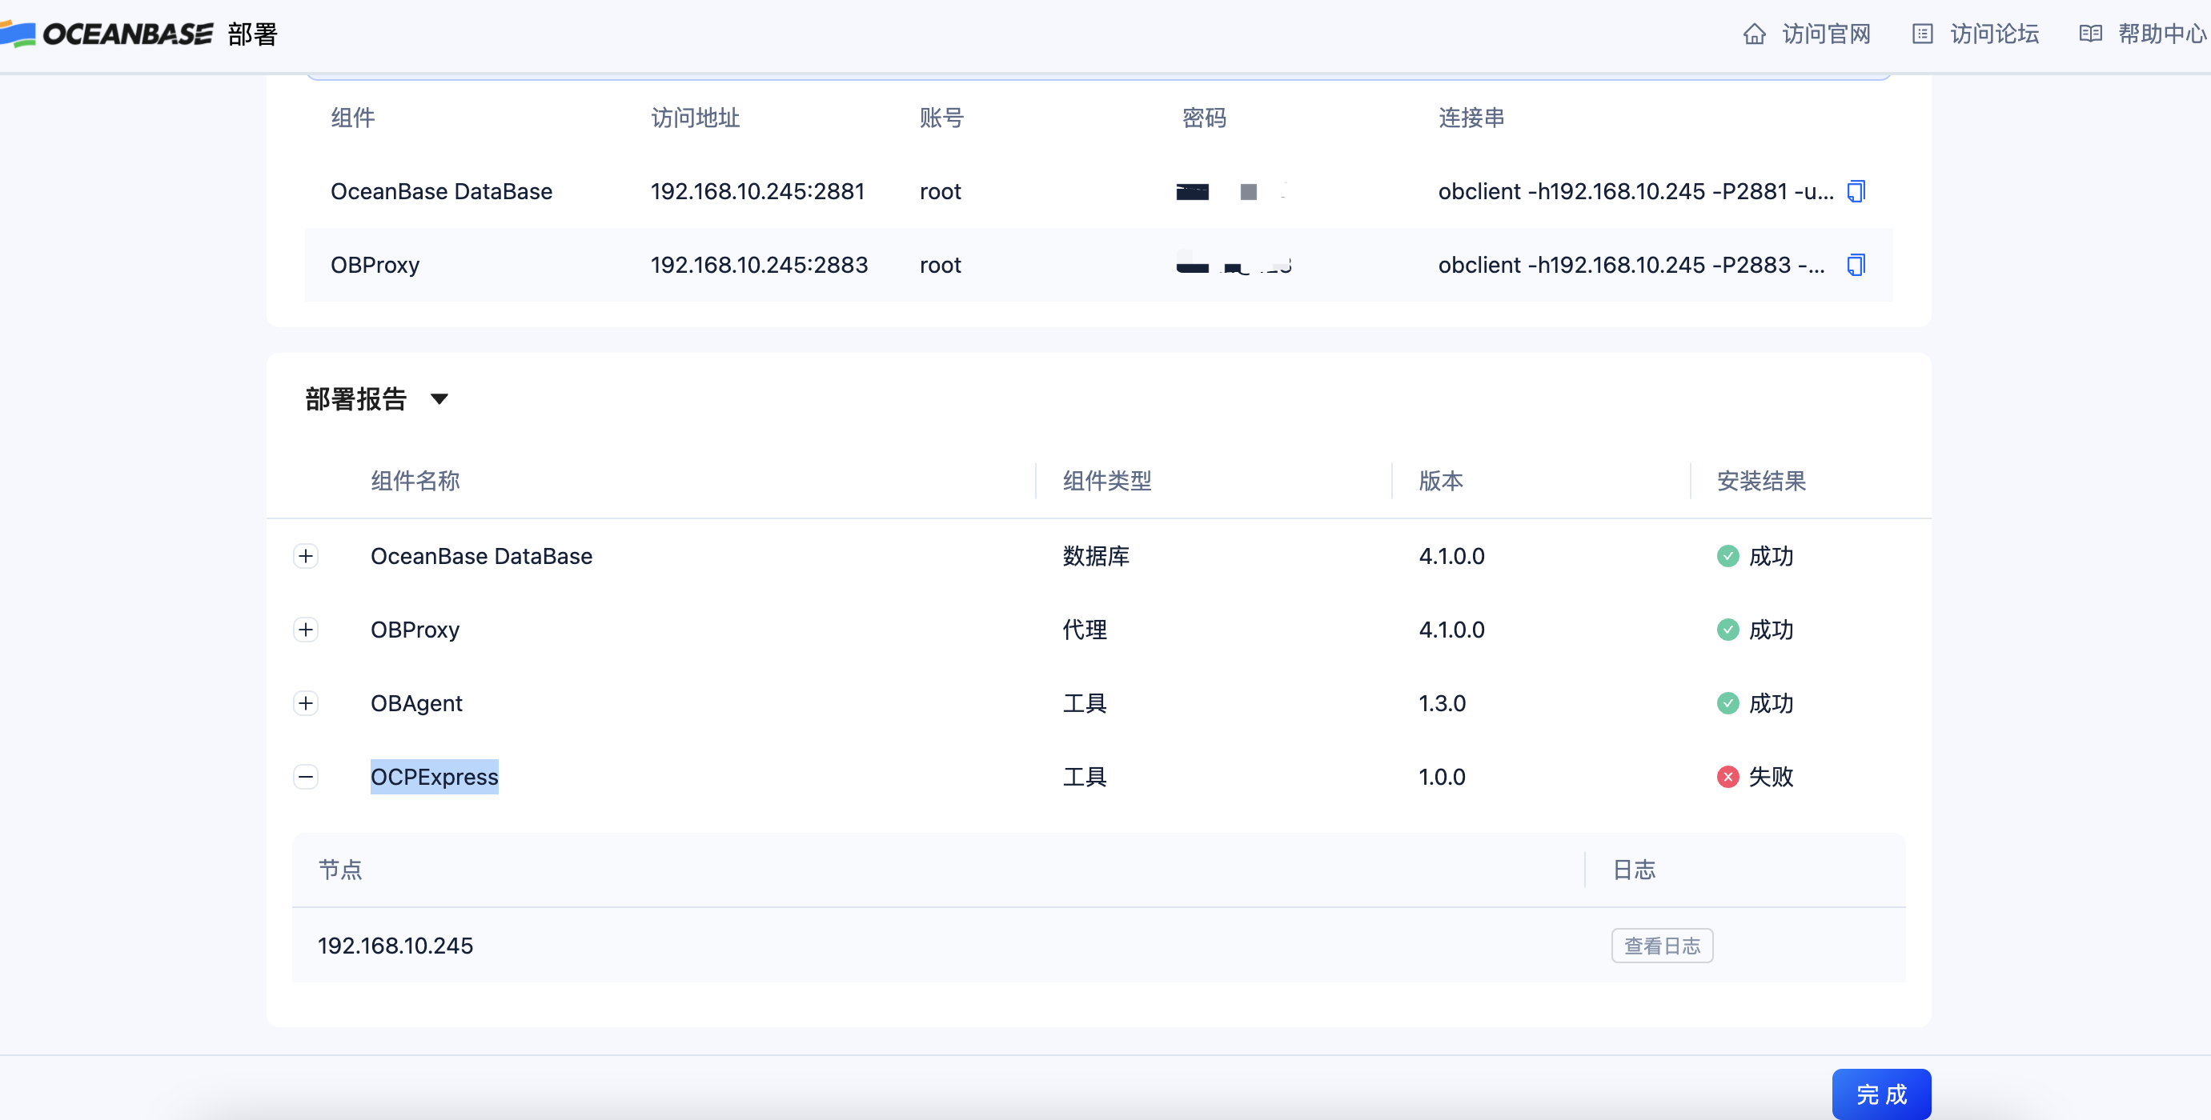Screen dimensions: 2211x1120
Task: Click the 数据库 component type cell
Action: (x=1096, y=557)
